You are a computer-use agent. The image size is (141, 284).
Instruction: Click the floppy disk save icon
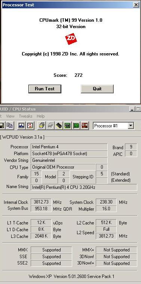pos(2,126)
